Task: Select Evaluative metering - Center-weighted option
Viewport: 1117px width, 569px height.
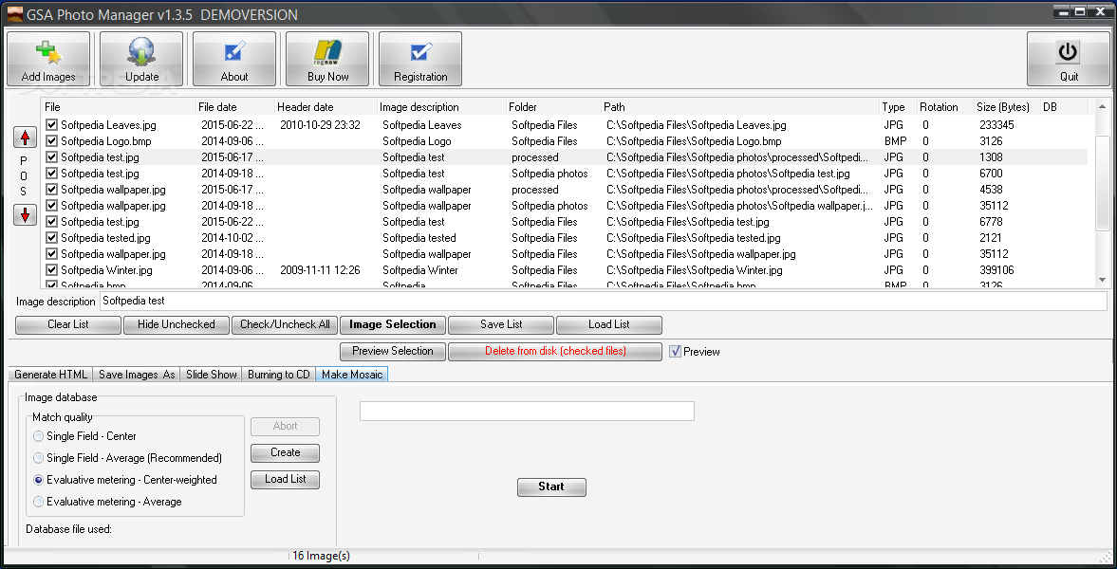Action: coord(39,480)
